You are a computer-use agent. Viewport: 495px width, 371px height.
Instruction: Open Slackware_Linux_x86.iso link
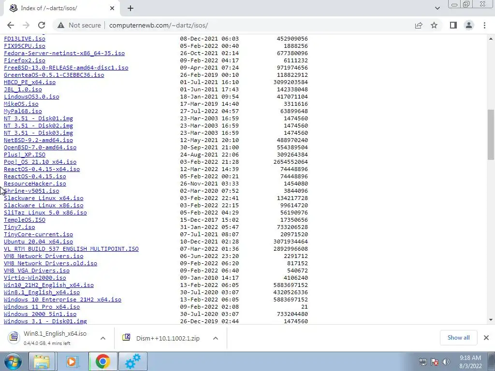click(x=44, y=205)
